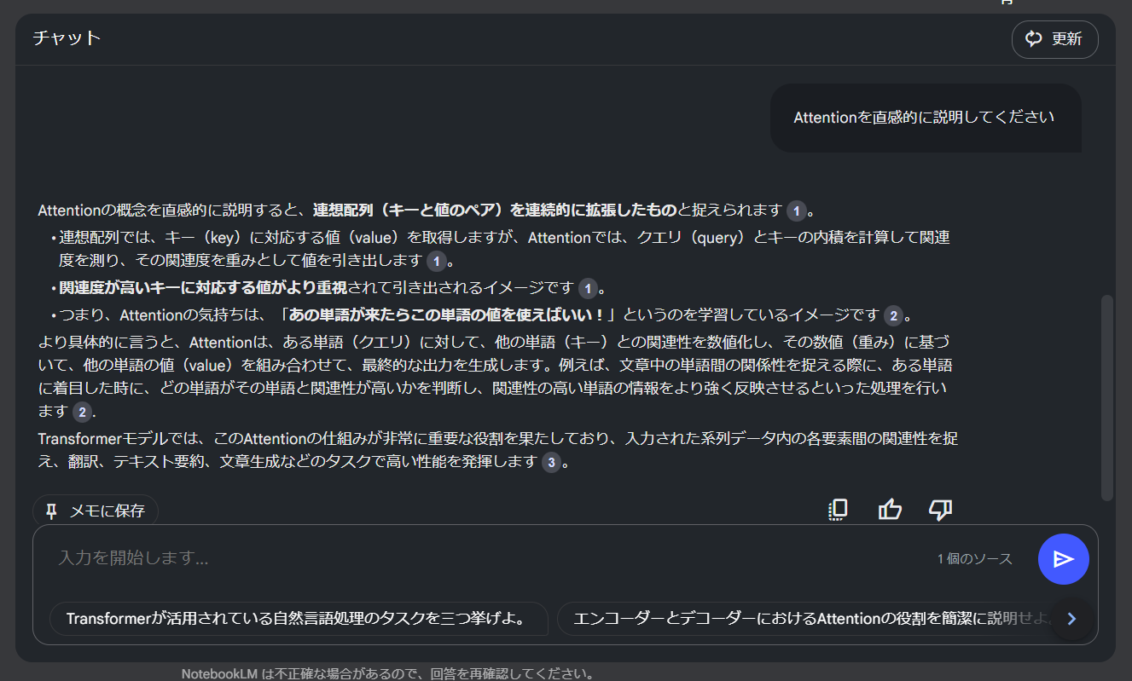Toggle メモに保存 to save the answer
Image resolution: width=1132 pixels, height=681 pixels.
[x=96, y=511]
